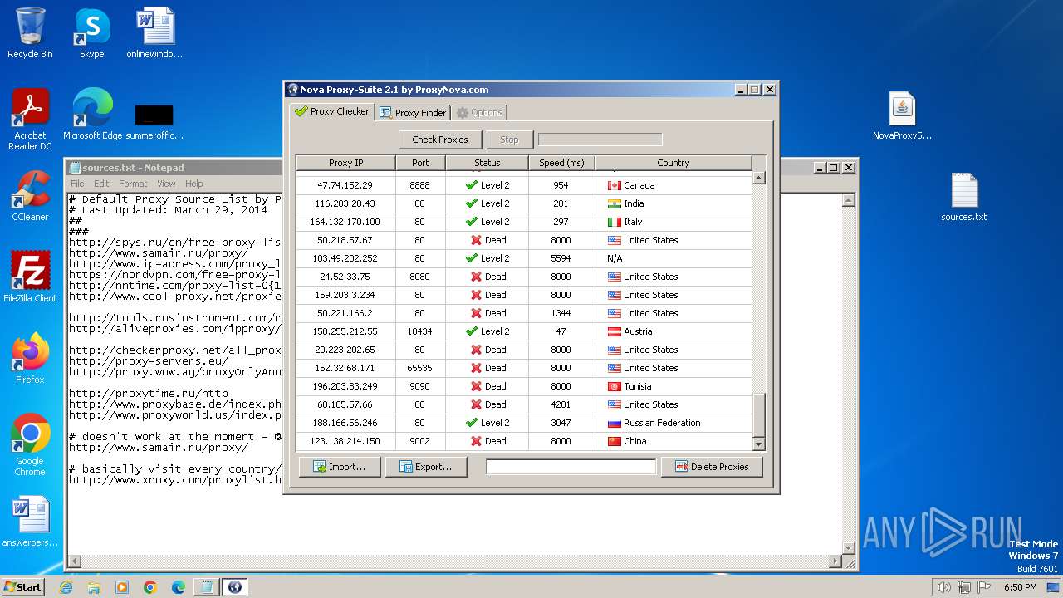This screenshot has height=598, width=1063.
Task: Open NovaProxyS... Java file on desktop
Action: pyautogui.click(x=902, y=115)
